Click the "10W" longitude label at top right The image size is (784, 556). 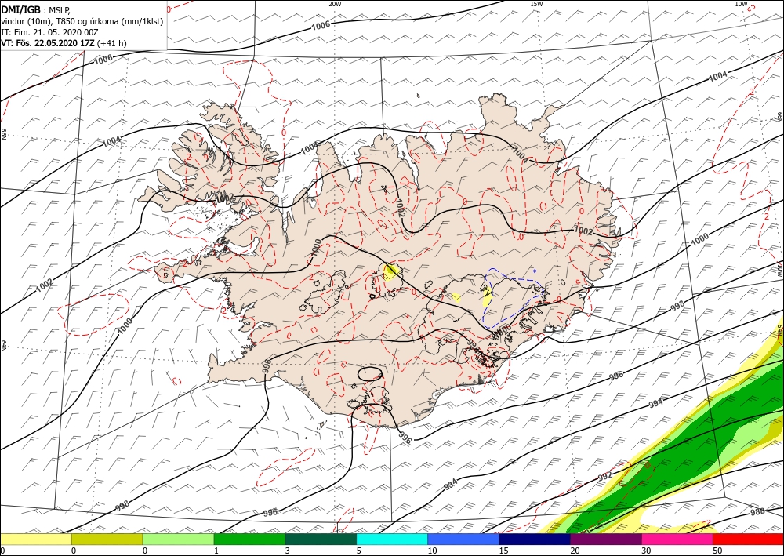(741, 4)
